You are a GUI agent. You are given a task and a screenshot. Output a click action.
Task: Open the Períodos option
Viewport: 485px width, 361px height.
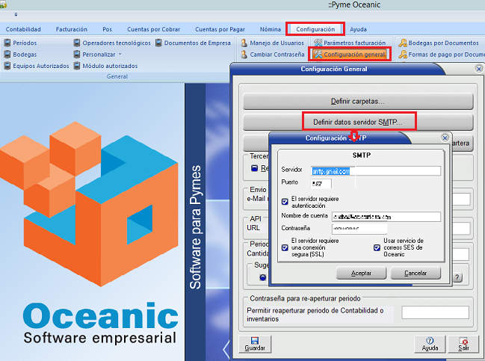(20, 43)
